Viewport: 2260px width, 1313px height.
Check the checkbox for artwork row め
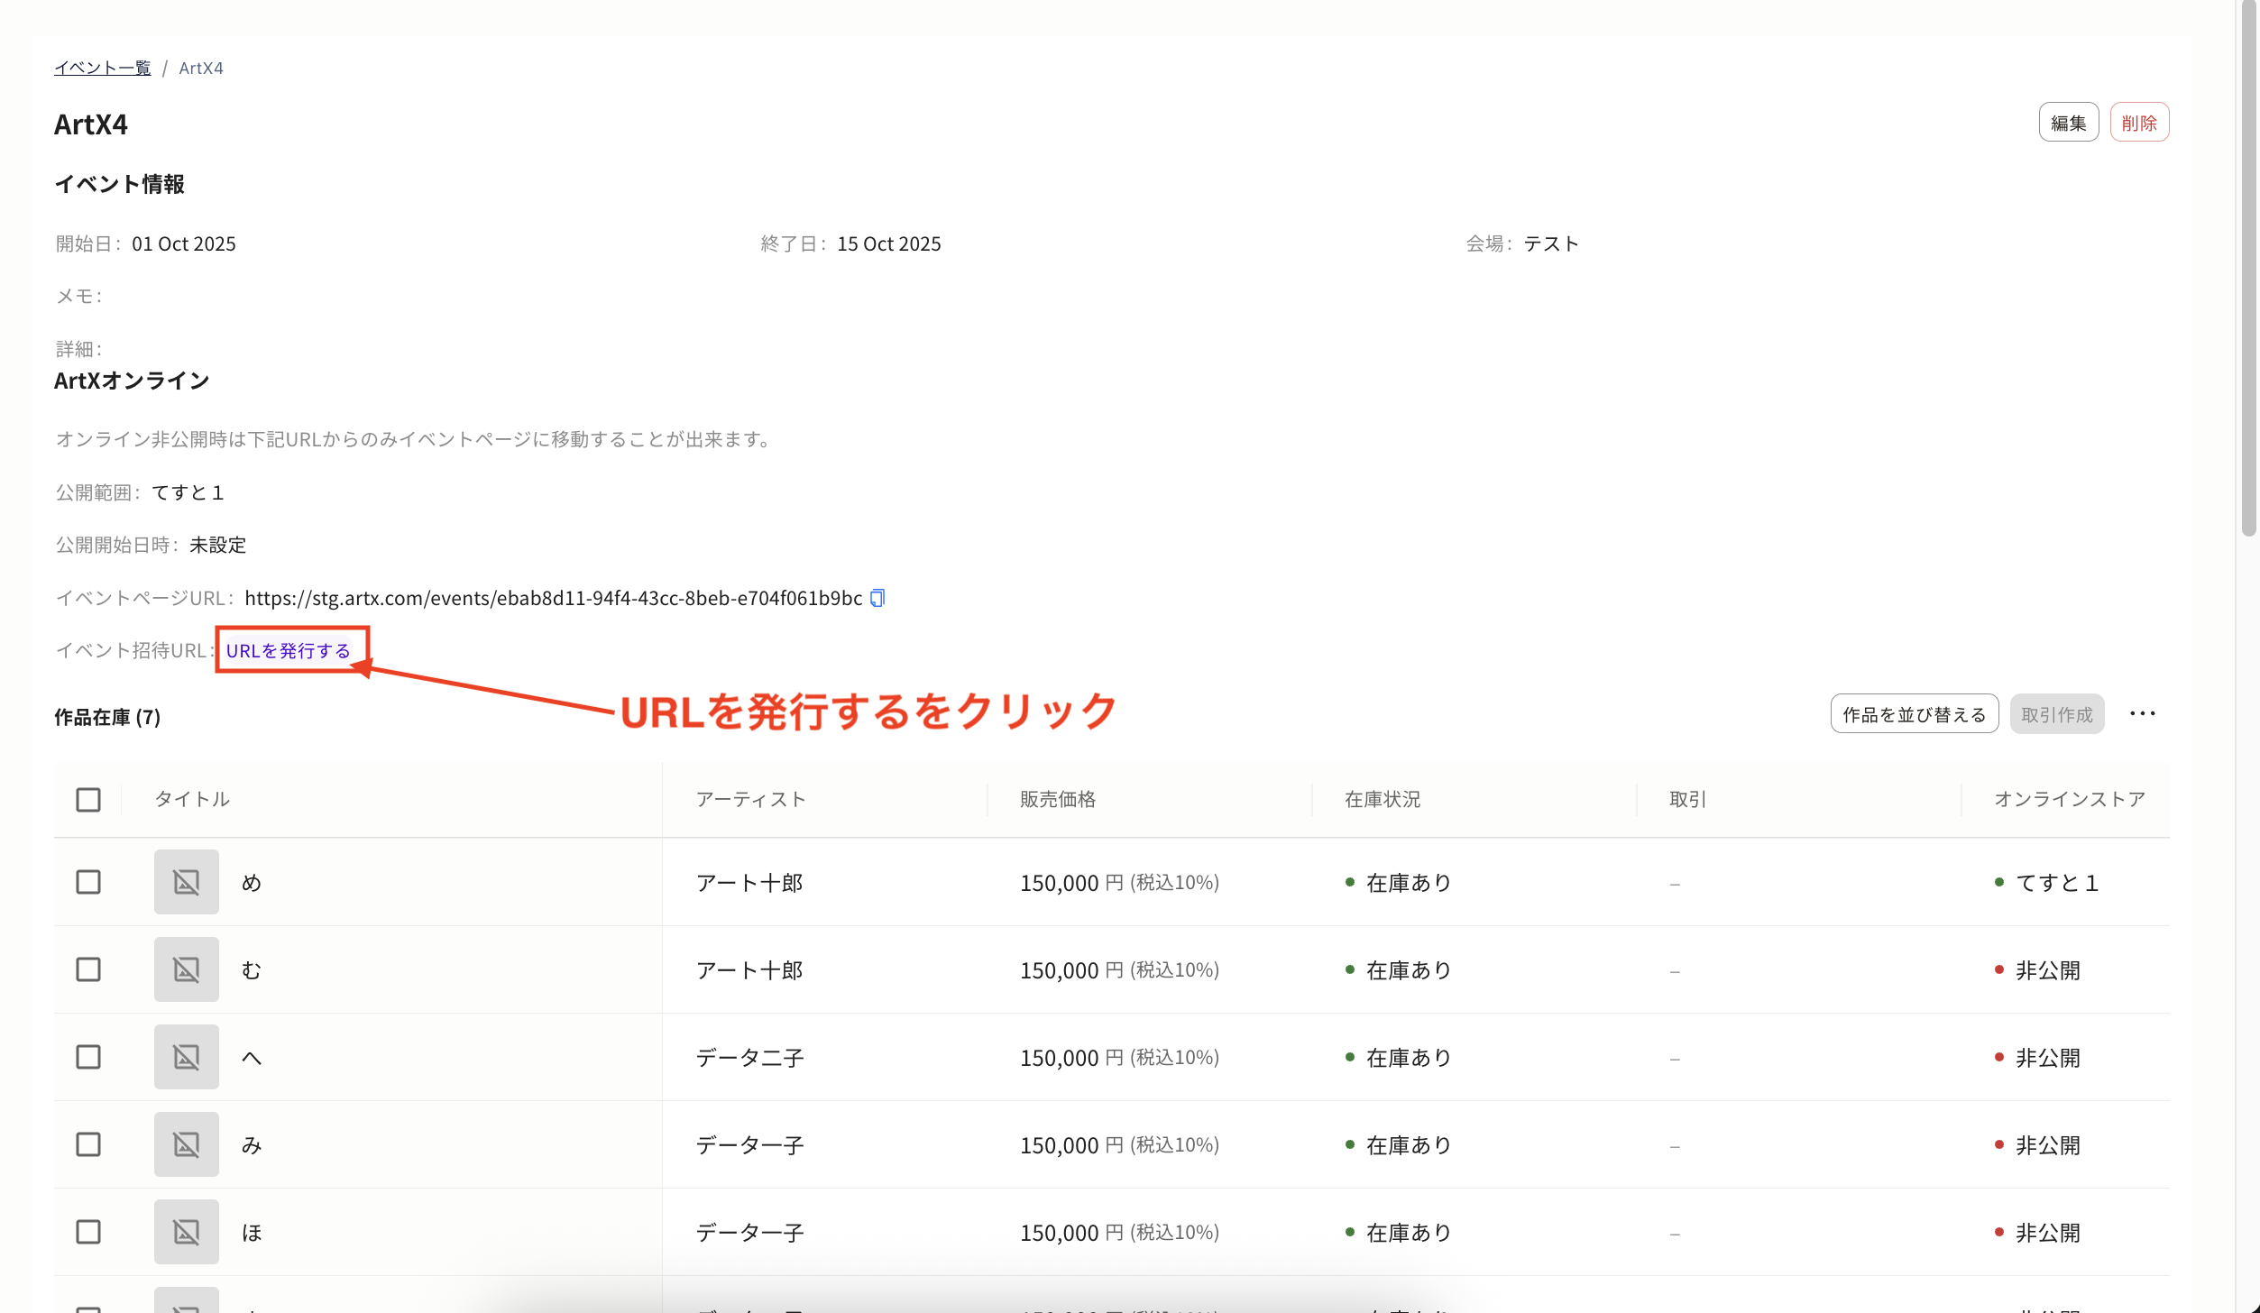[87, 881]
